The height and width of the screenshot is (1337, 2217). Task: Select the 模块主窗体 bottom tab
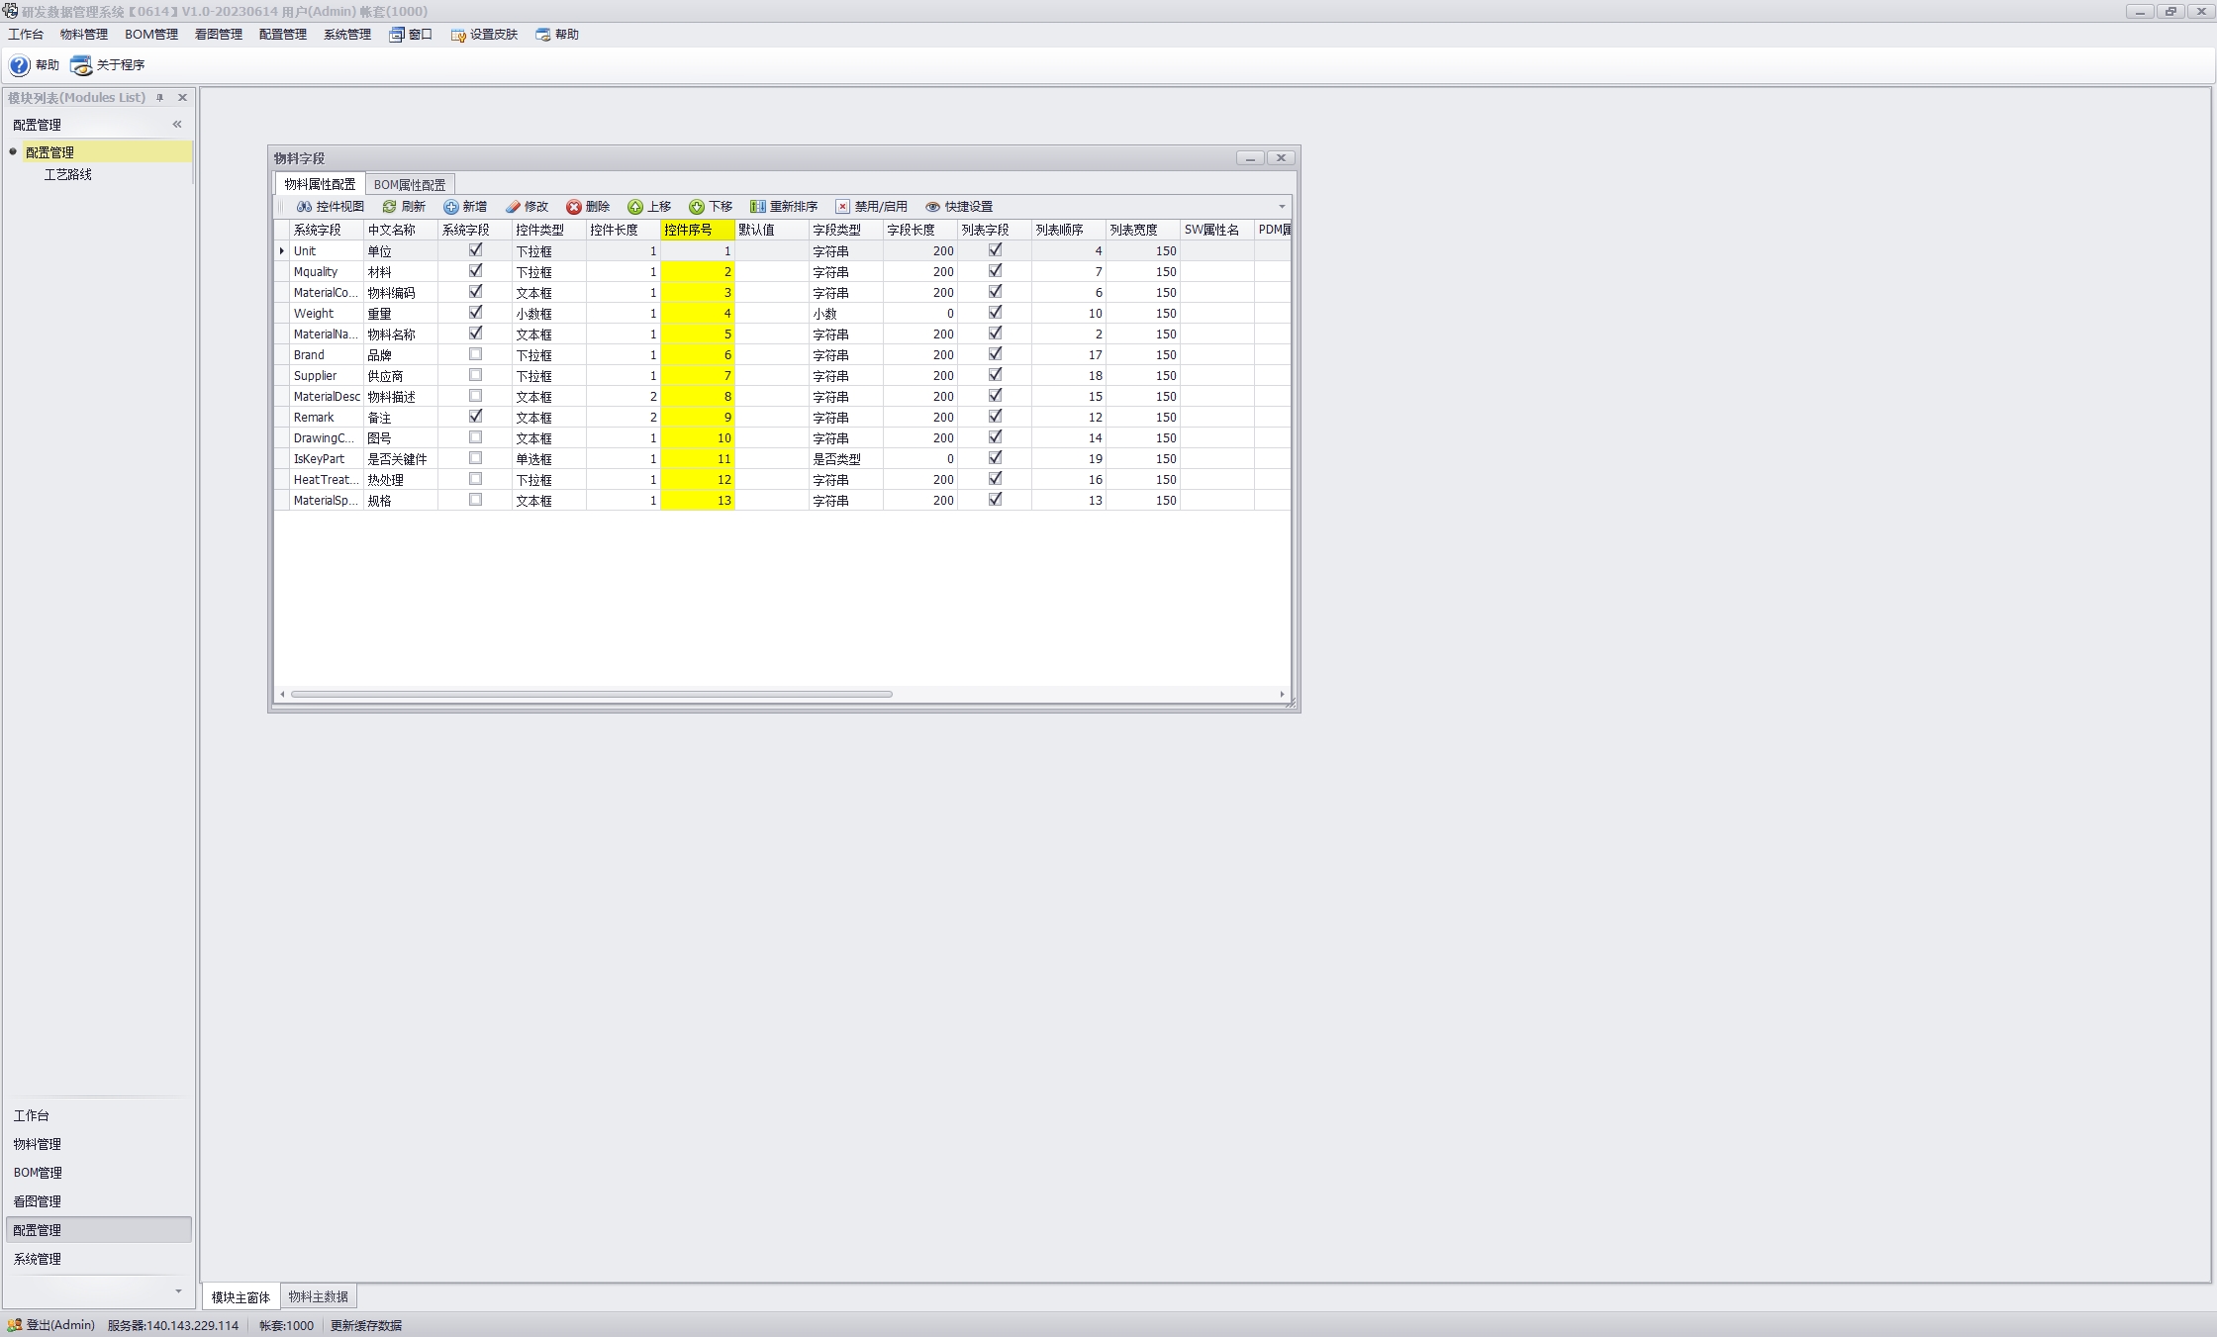241,1296
